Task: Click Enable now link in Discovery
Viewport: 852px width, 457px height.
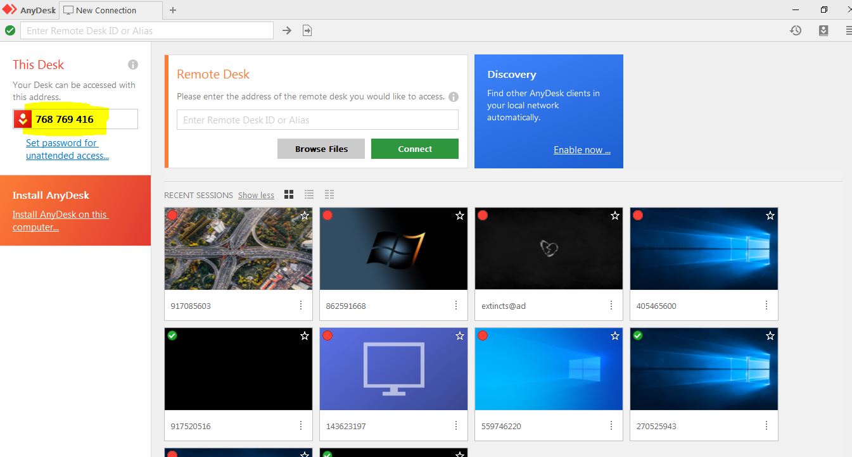Action: click(582, 150)
